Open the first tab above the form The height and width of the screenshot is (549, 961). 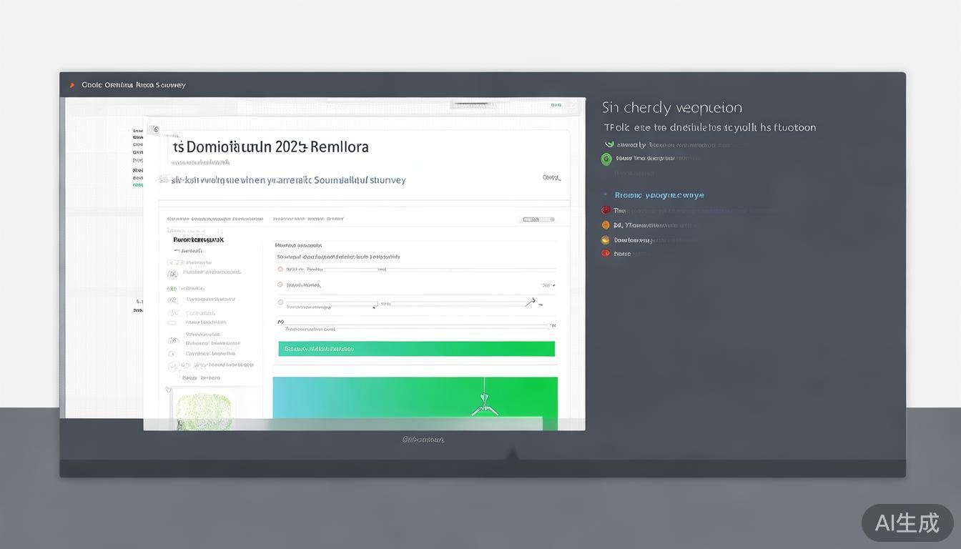[215, 219]
